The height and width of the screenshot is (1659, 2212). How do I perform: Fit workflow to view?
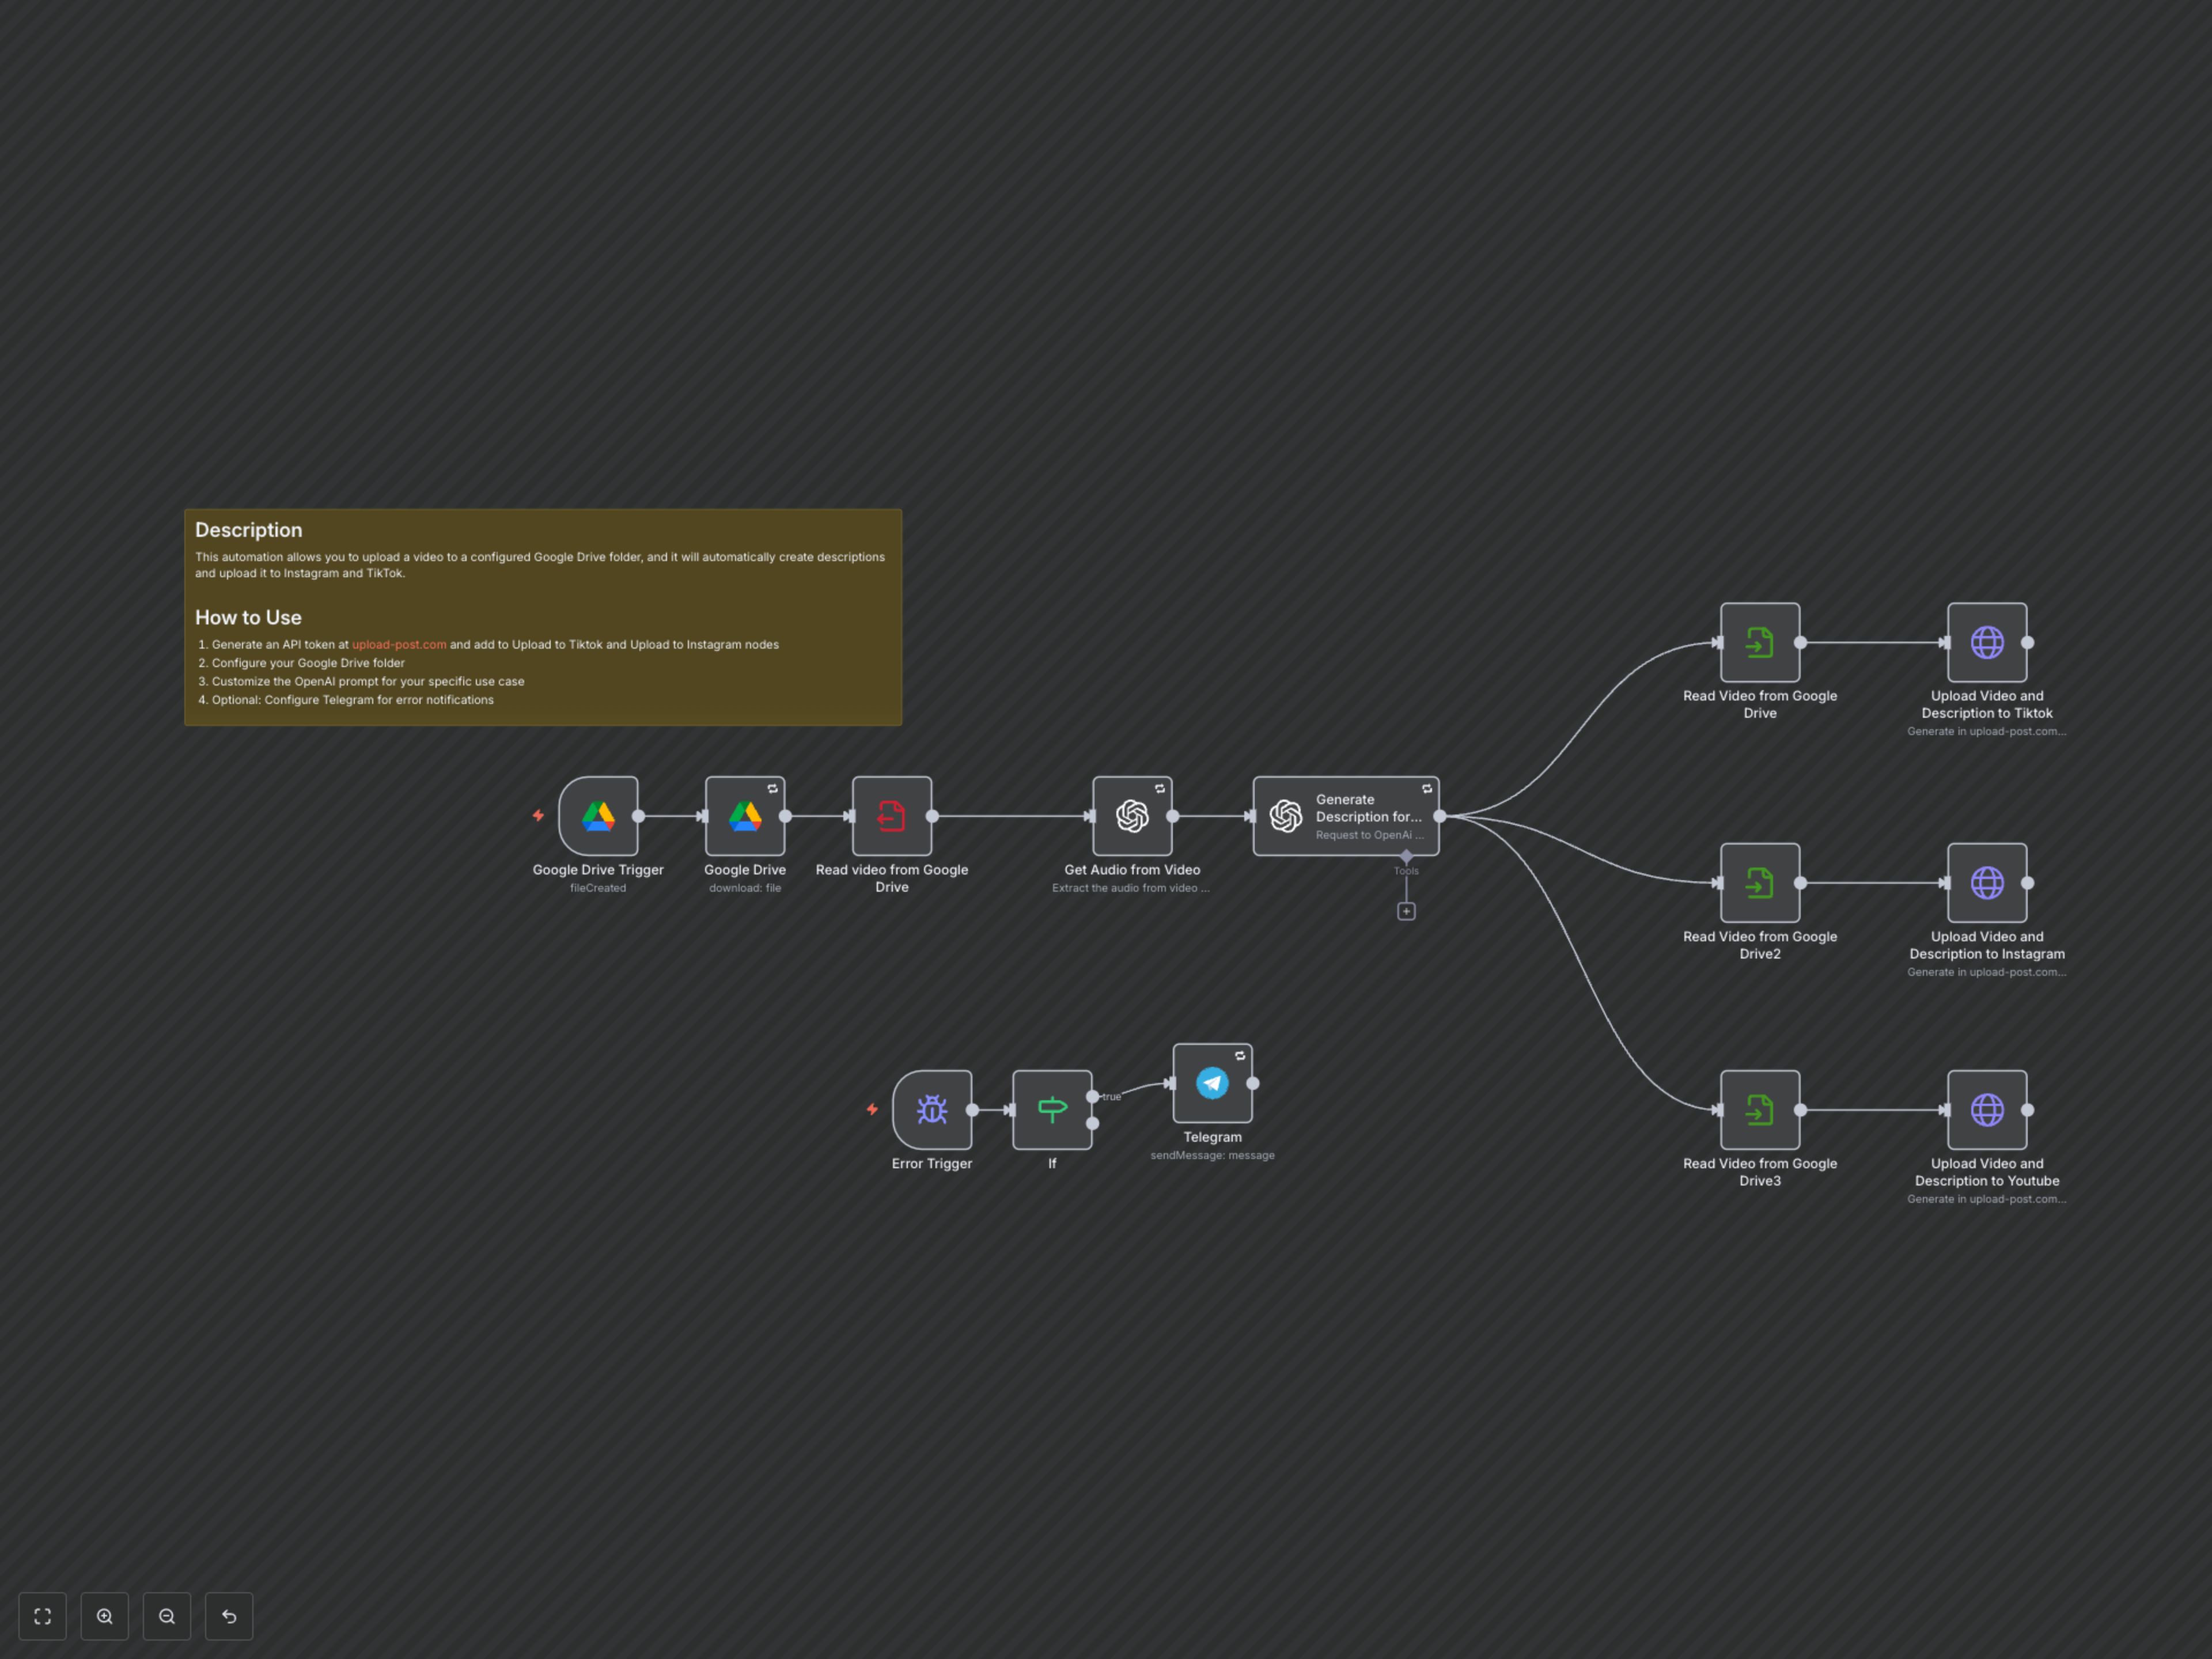coord(42,1616)
